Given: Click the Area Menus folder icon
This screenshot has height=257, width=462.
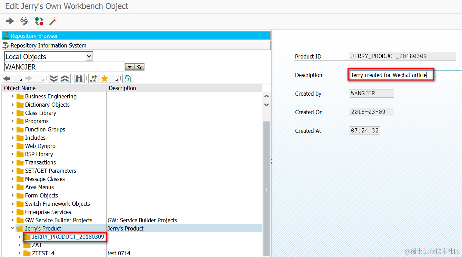Looking at the screenshot, I should tap(20, 187).
